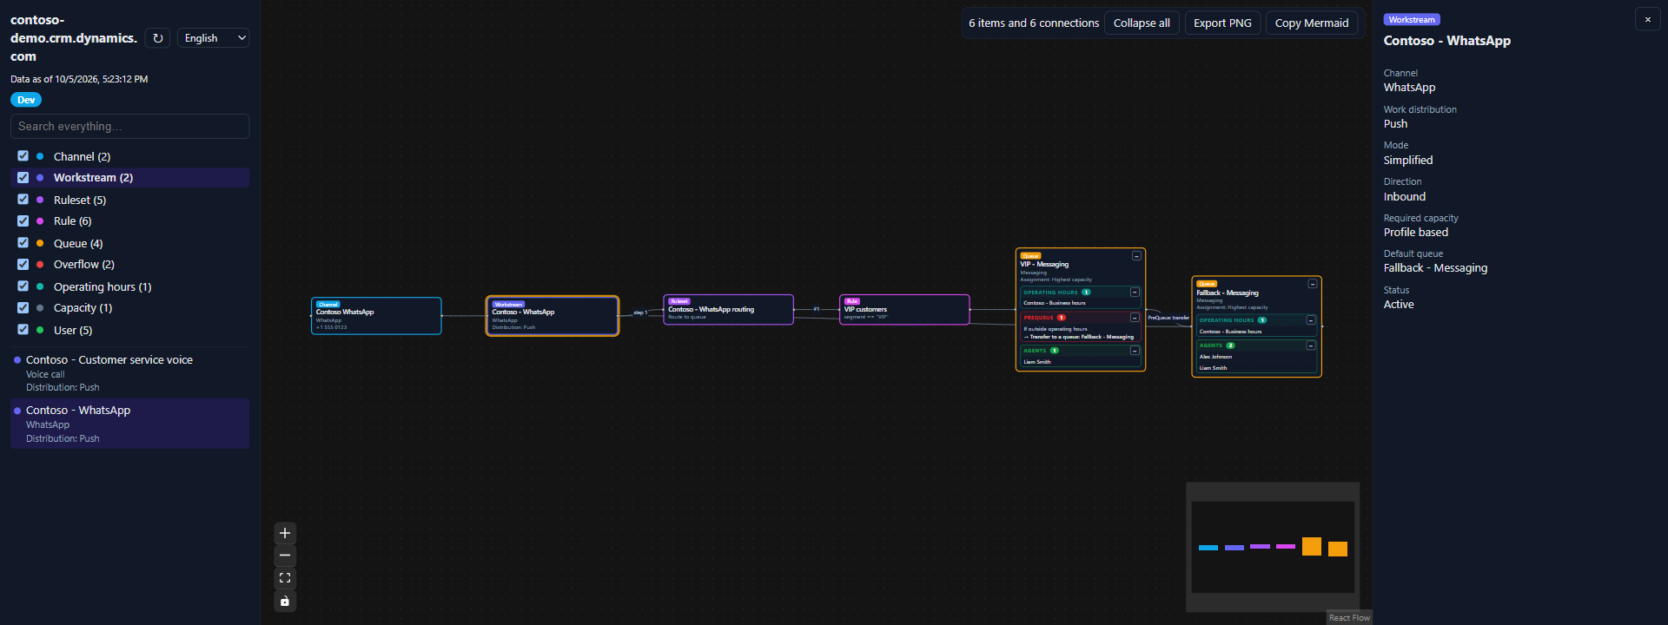Select Contoso - Customer service voice workstream
Viewport: 1668px width, 625px height.
(129, 373)
